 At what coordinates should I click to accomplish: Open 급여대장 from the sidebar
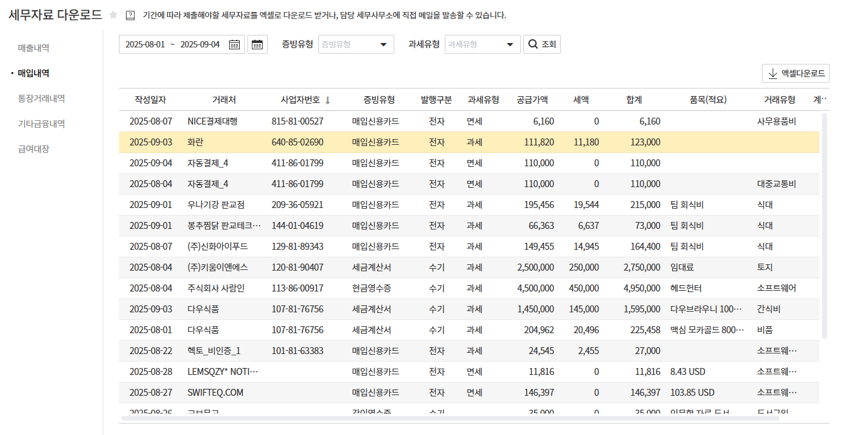(x=34, y=149)
